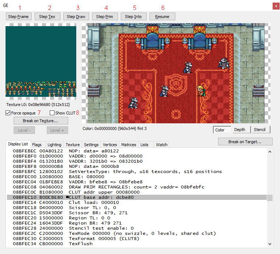Resume emulation with the Resume button
The width and height of the screenshot is (280, 254).
pyautogui.click(x=162, y=17)
